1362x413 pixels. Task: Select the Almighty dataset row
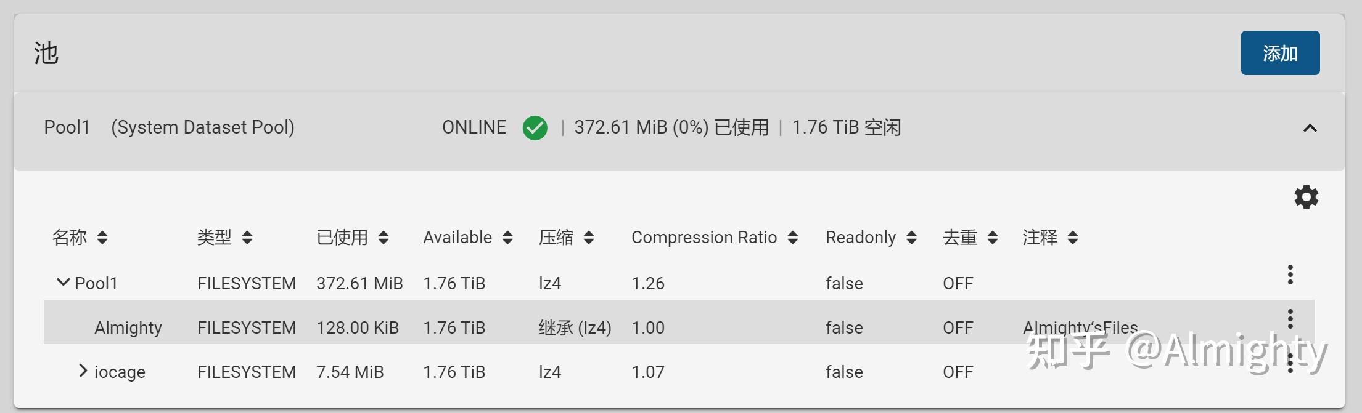[x=128, y=327]
